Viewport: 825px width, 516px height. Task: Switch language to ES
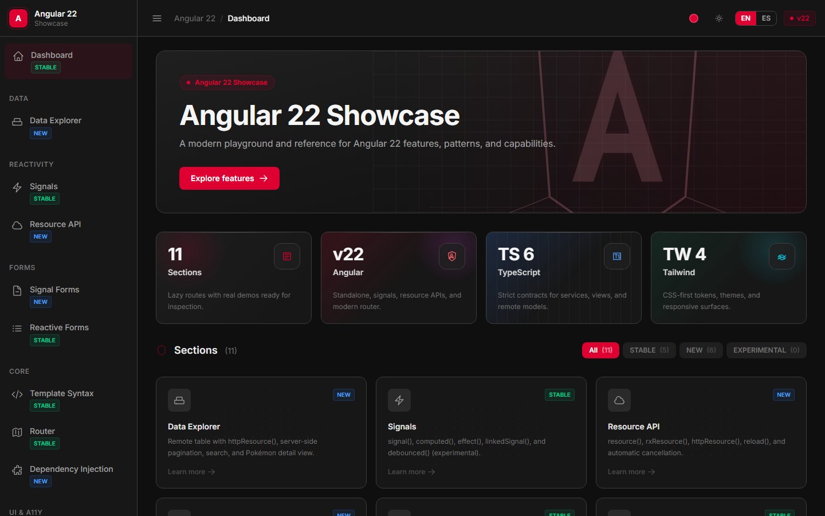click(766, 18)
